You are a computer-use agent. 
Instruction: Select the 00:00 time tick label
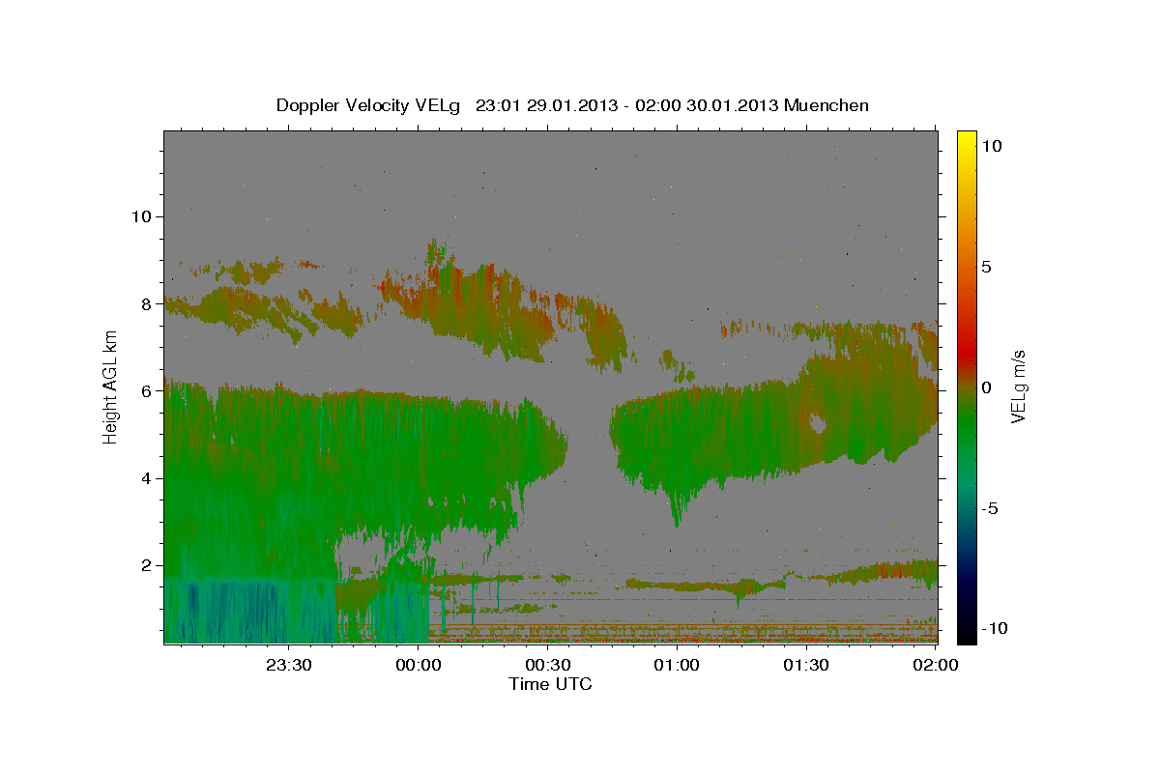click(418, 665)
